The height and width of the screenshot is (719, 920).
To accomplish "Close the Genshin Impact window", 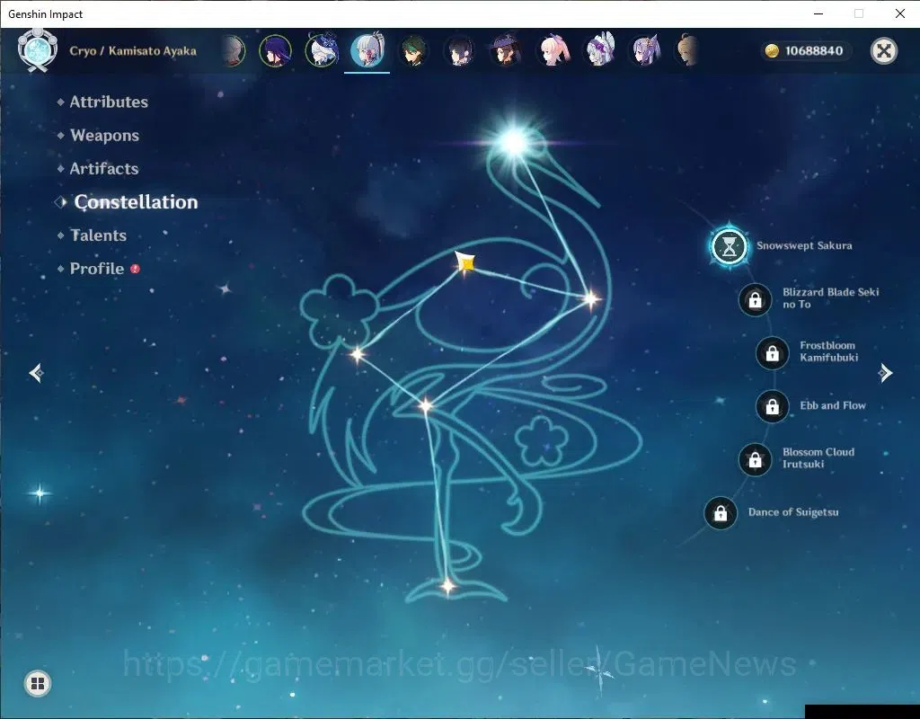I will 899,13.
